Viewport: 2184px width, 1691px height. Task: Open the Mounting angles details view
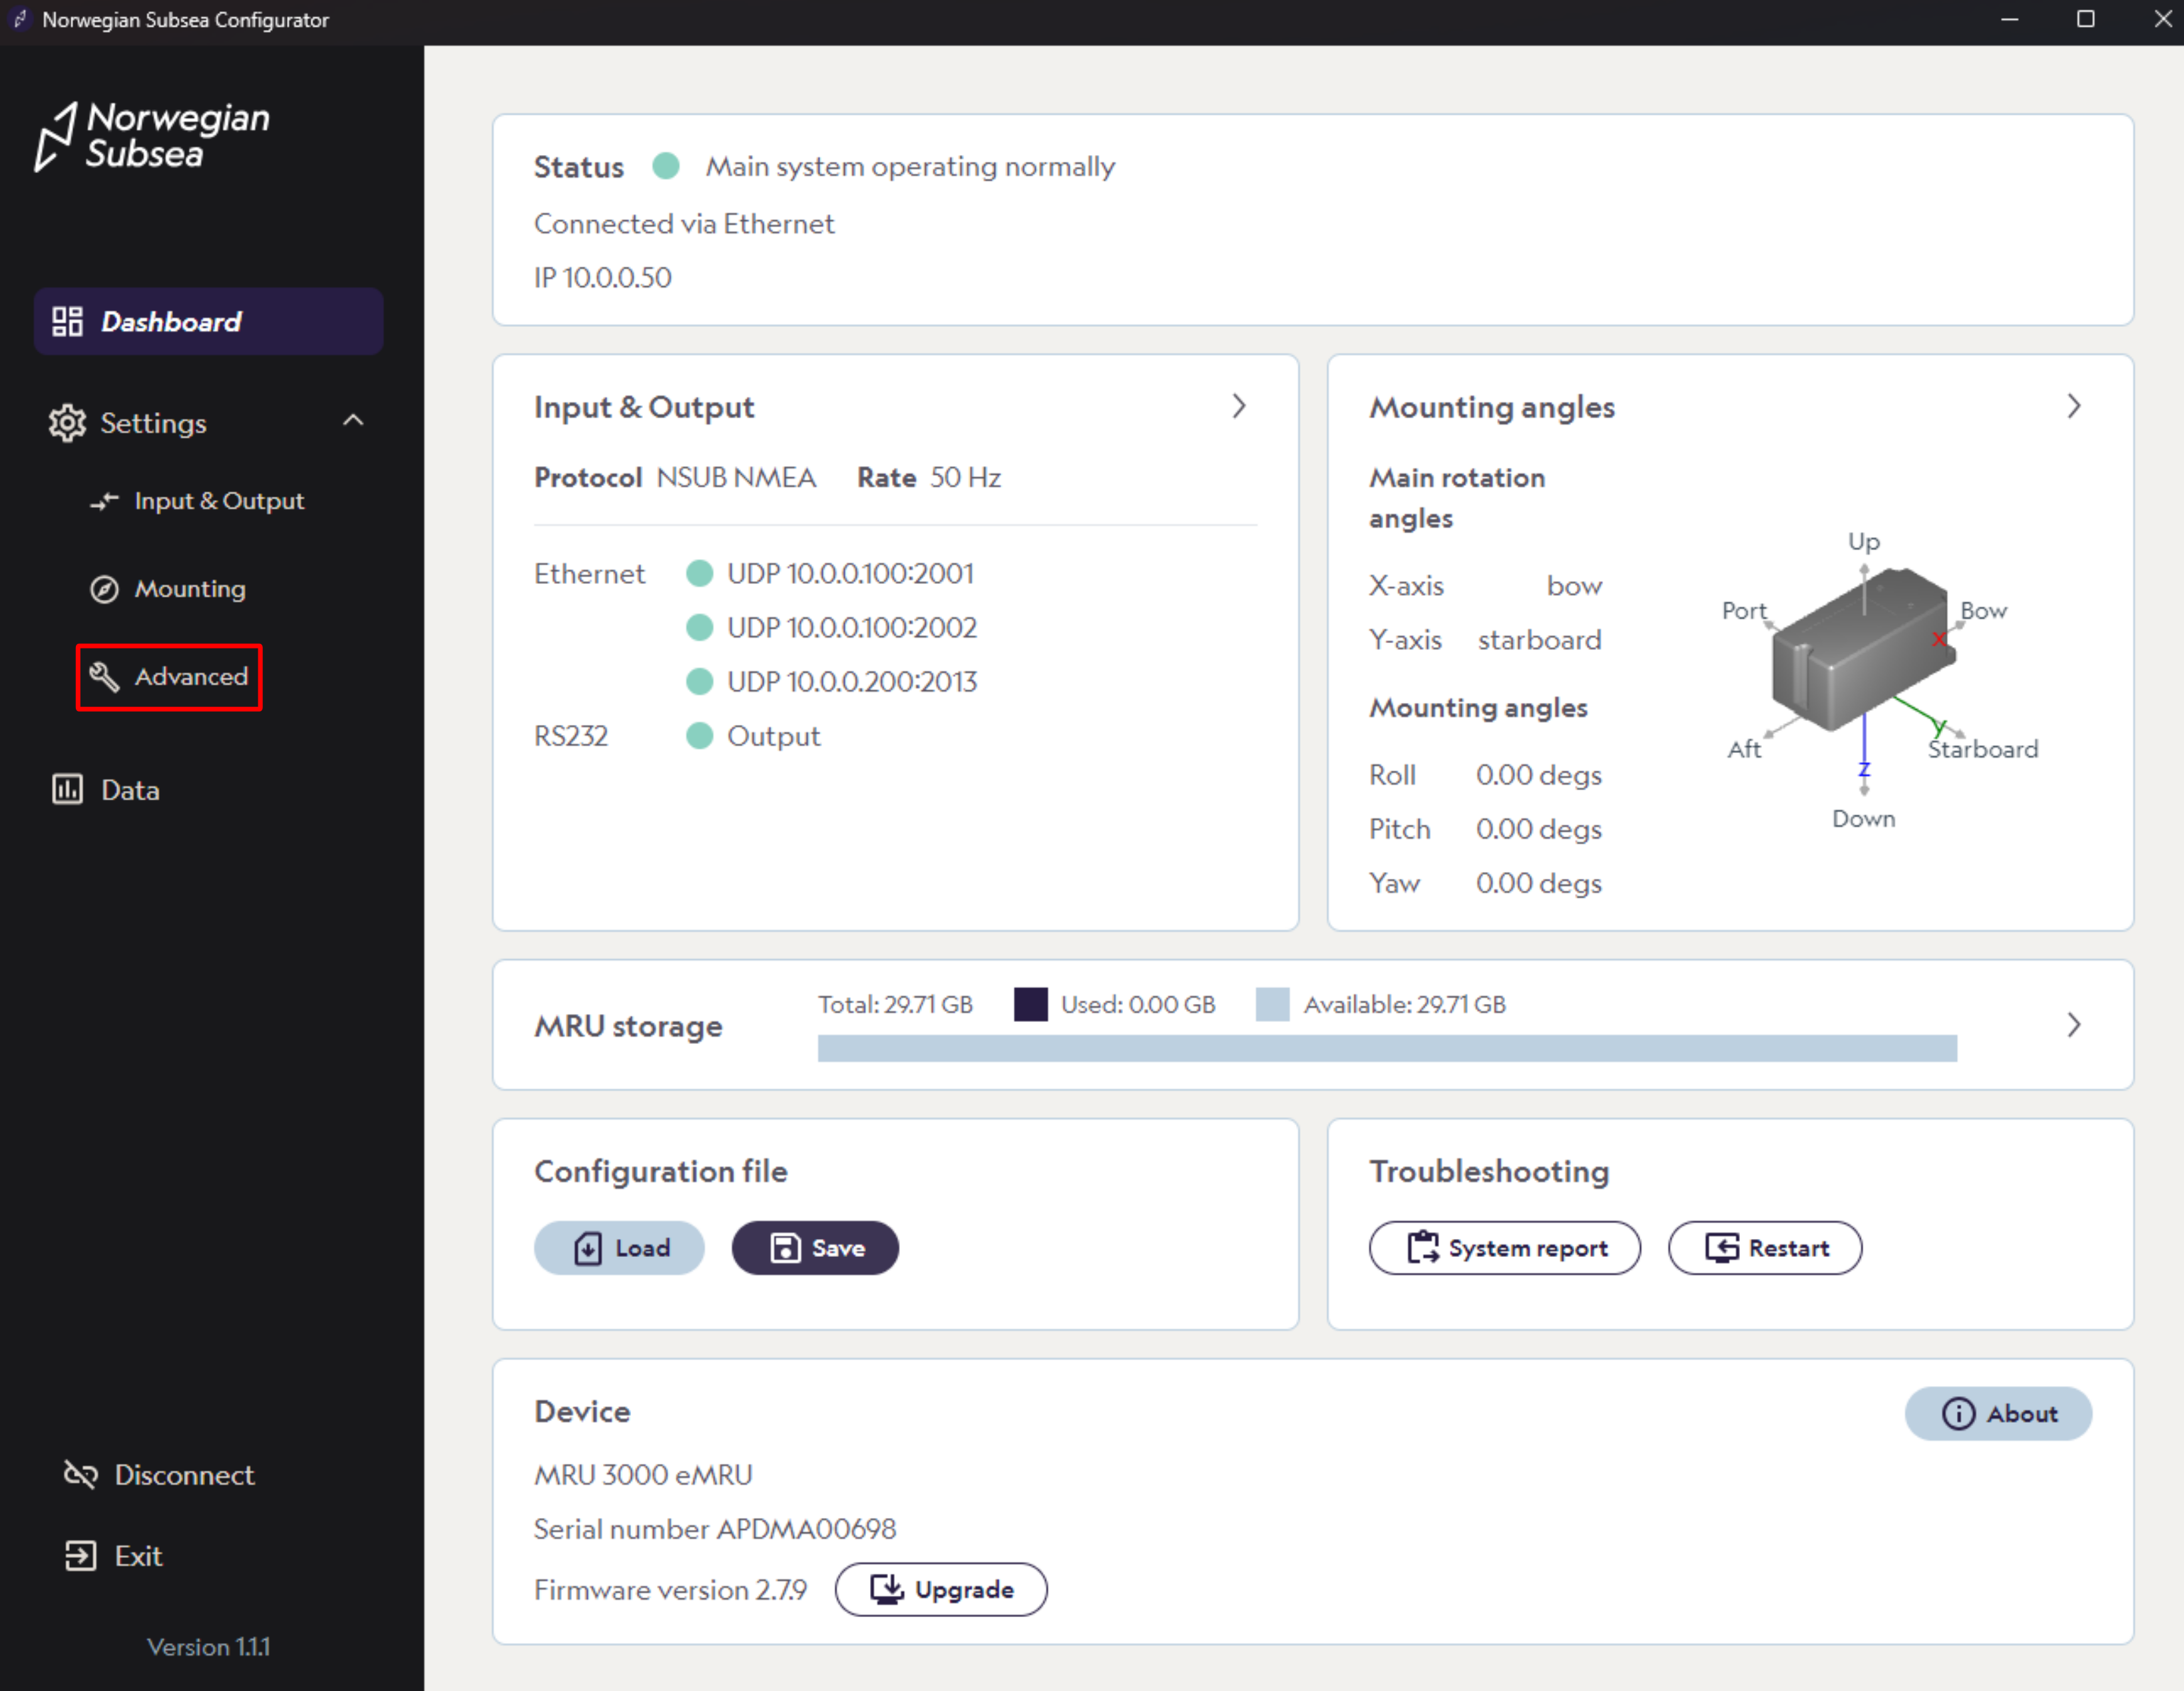2074,406
